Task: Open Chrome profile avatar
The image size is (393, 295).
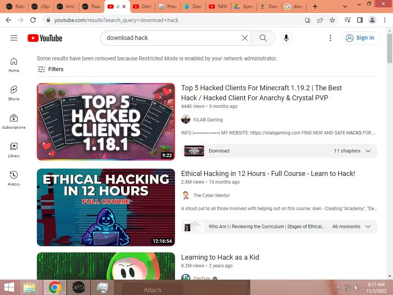Action: (x=372, y=20)
